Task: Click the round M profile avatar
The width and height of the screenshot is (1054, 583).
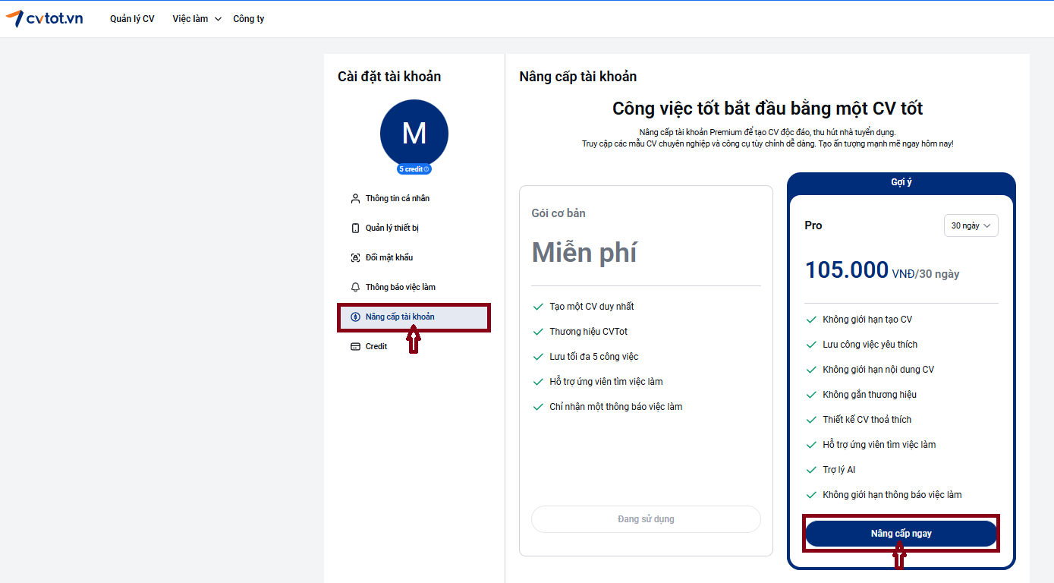Action: (x=414, y=134)
